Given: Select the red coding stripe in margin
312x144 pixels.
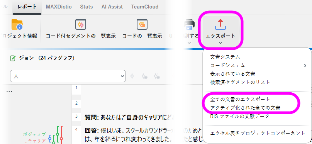Looking at the screenshot, I should [61, 135].
